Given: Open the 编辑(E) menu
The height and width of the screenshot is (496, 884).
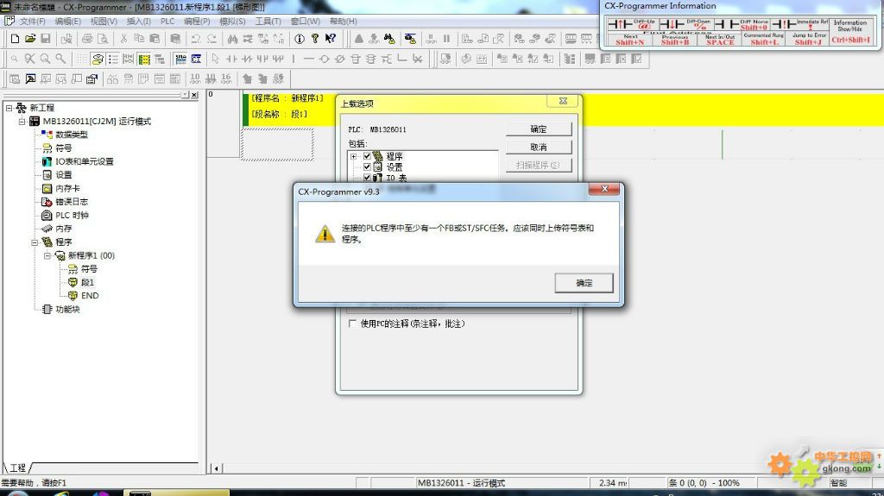Looking at the screenshot, I should click(67, 22).
